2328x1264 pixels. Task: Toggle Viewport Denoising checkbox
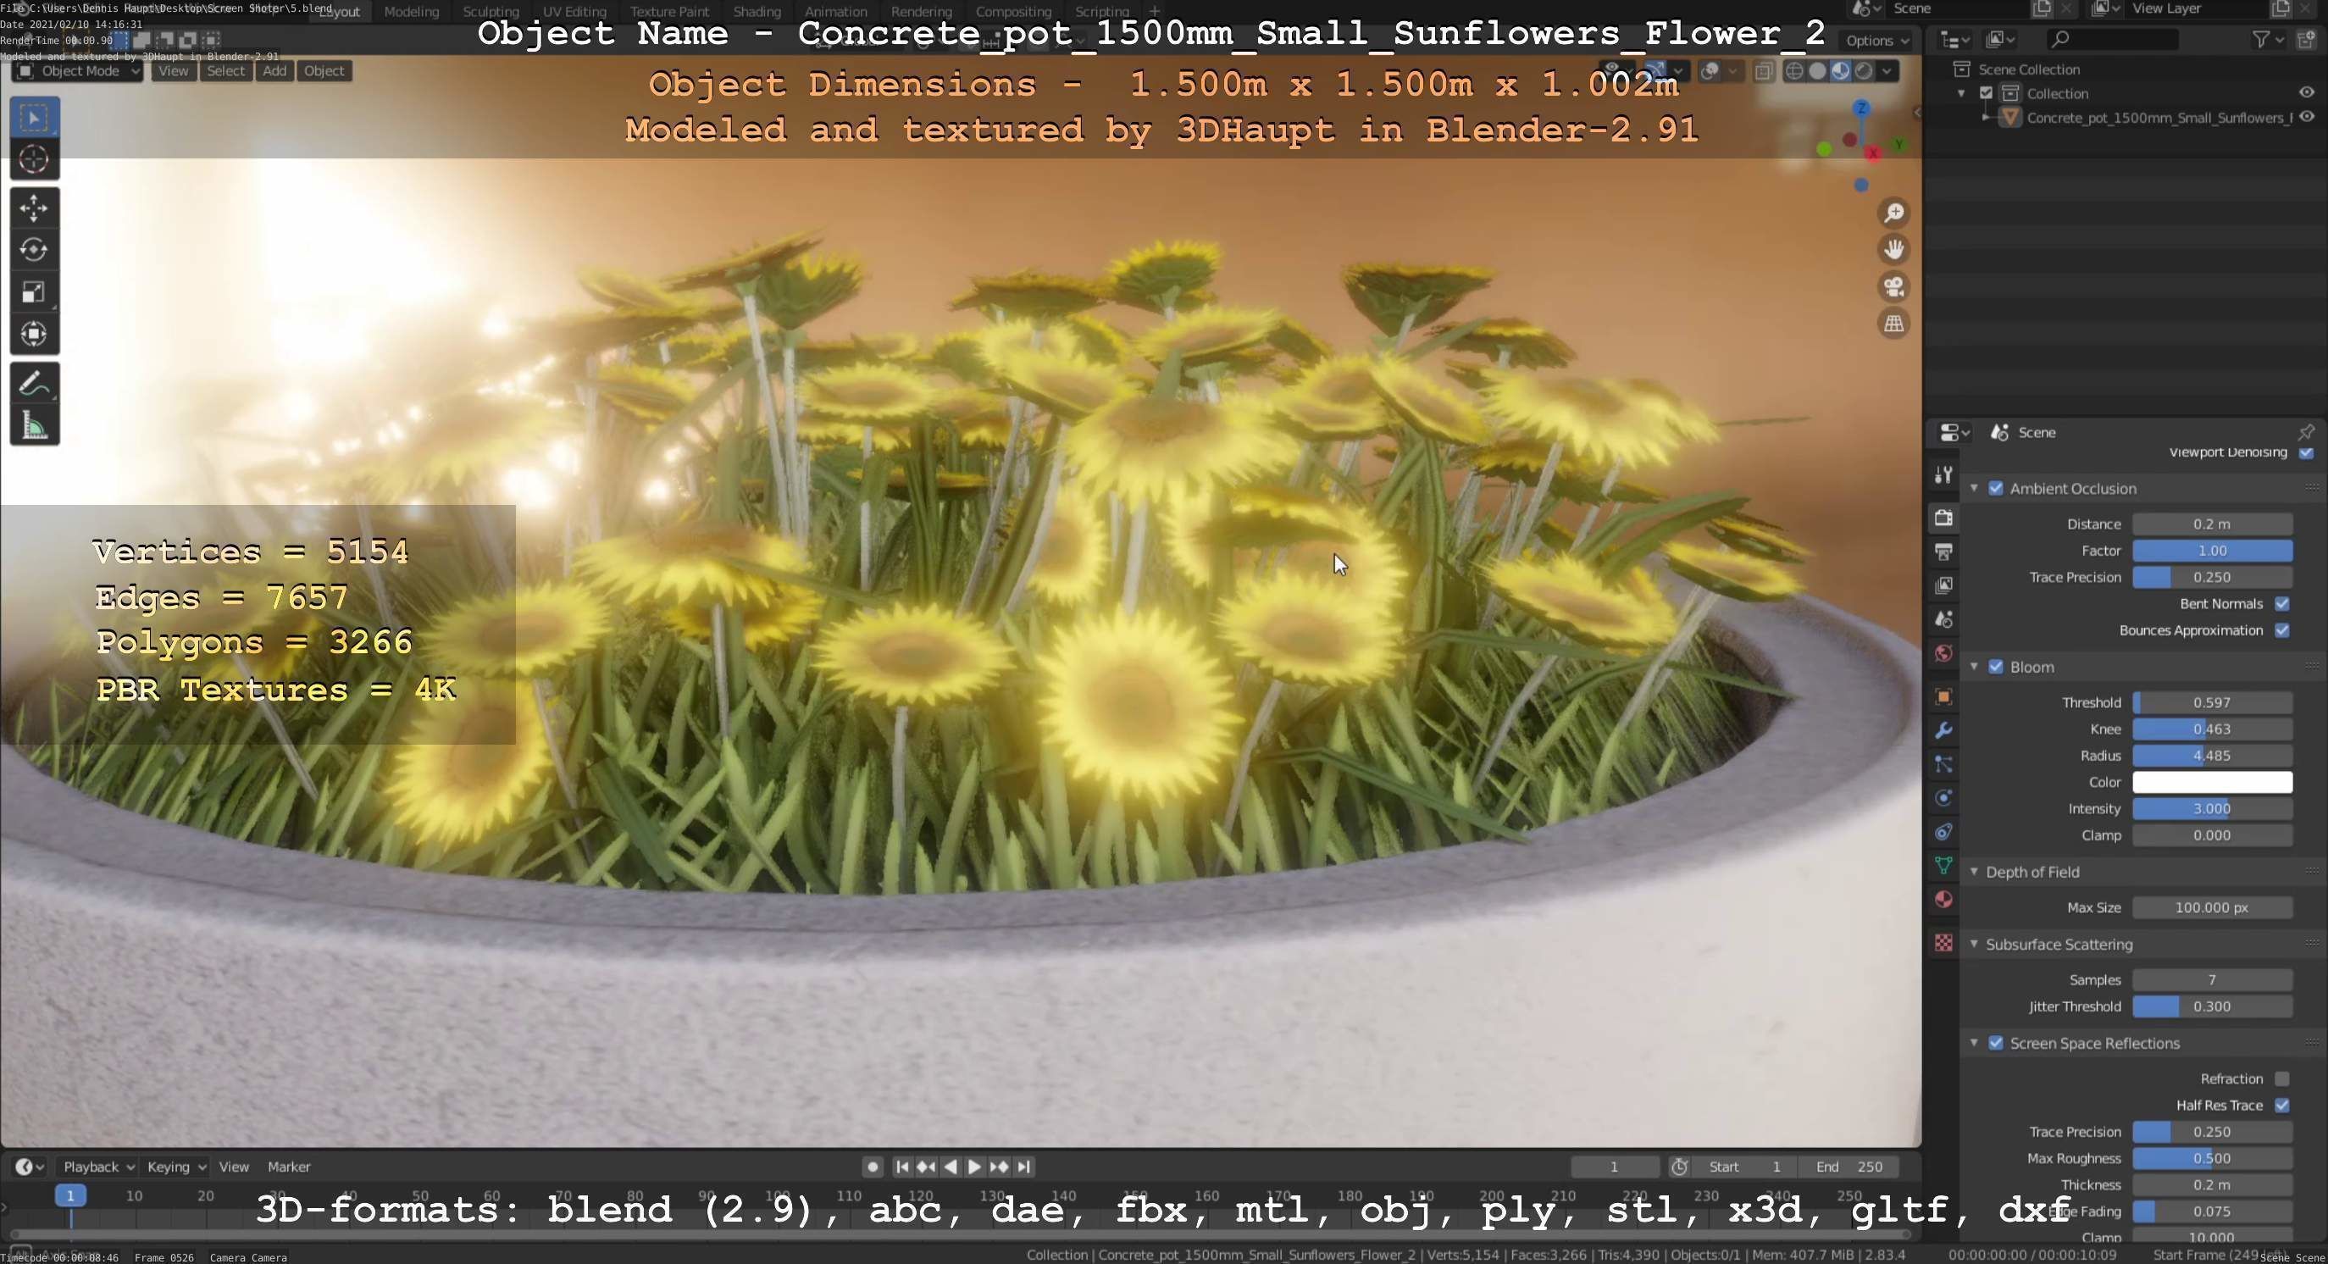tap(2306, 452)
